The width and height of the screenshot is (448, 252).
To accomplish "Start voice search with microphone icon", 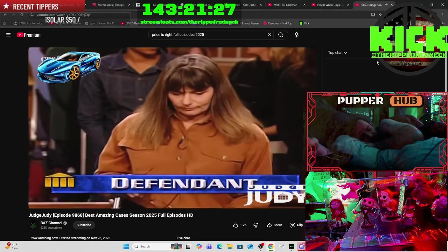I will pos(296,35).
